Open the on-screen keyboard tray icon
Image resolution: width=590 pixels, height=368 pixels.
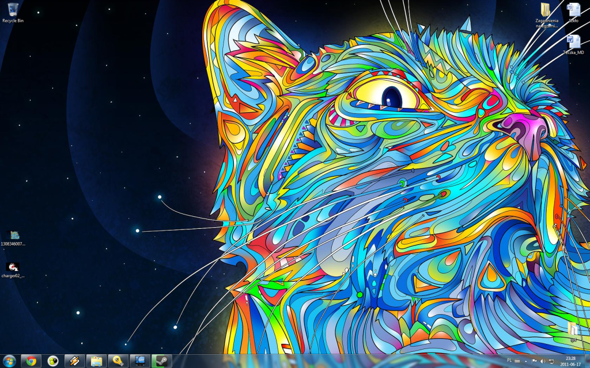(x=517, y=361)
